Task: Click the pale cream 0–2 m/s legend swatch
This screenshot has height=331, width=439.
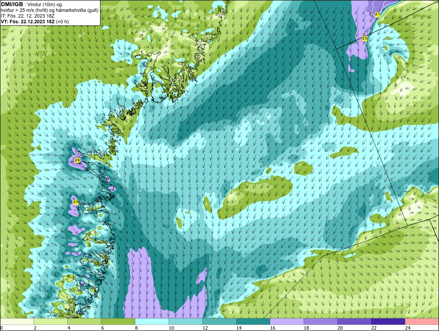Action: tap(17, 321)
